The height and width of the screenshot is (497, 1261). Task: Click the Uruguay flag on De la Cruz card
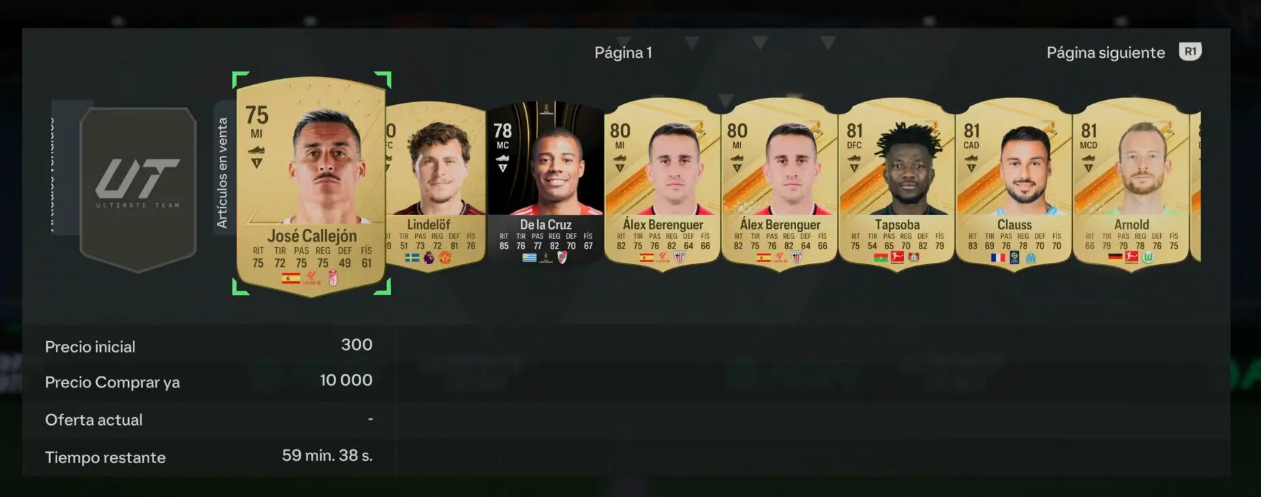(x=530, y=257)
